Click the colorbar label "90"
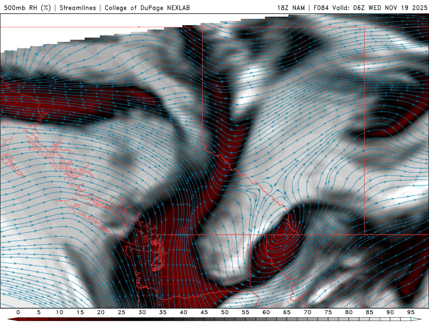The image size is (429, 322). [390, 312]
